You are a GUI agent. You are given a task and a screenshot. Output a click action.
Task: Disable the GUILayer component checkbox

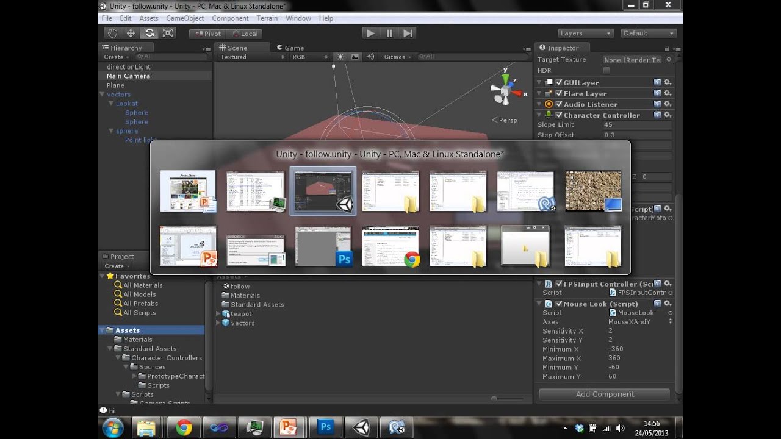[559, 82]
